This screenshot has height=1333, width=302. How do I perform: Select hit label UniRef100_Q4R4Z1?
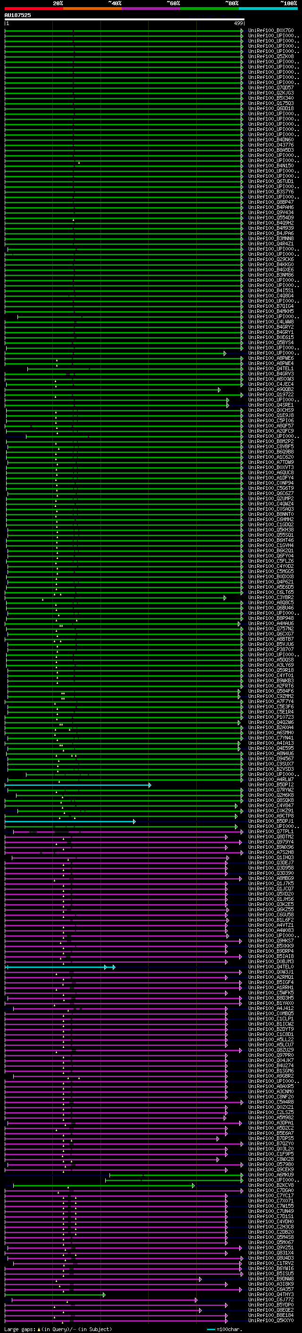click(271, 244)
